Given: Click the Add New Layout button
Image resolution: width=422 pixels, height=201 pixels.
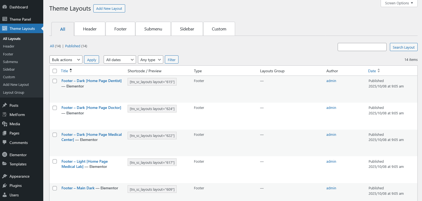Looking at the screenshot, I should [109, 8].
